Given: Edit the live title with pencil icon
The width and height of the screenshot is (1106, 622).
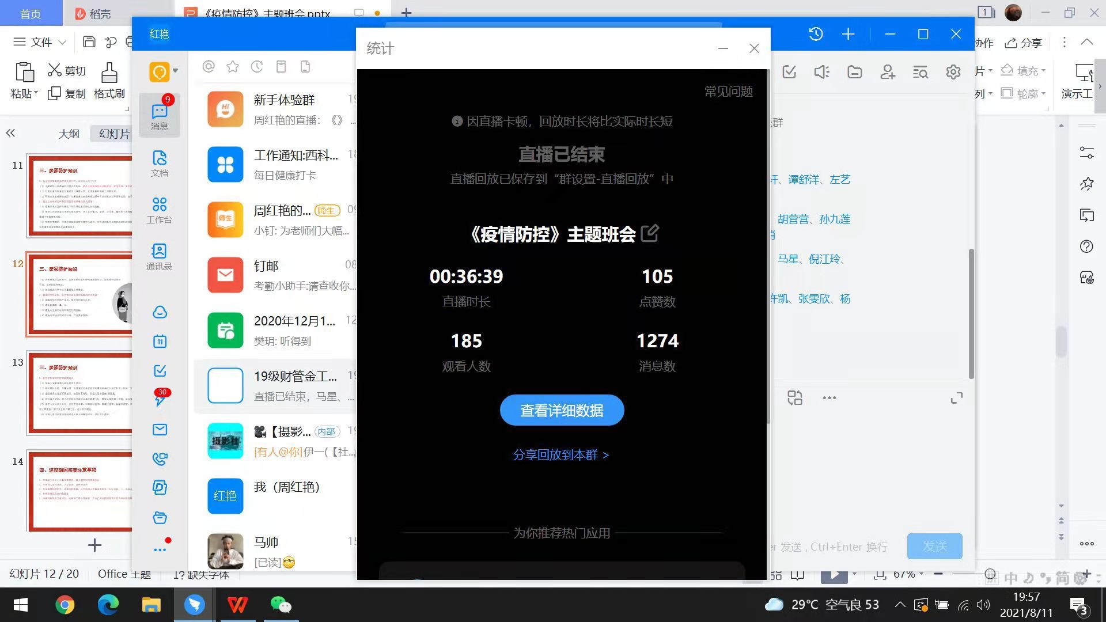Looking at the screenshot, I should (650, 233).
